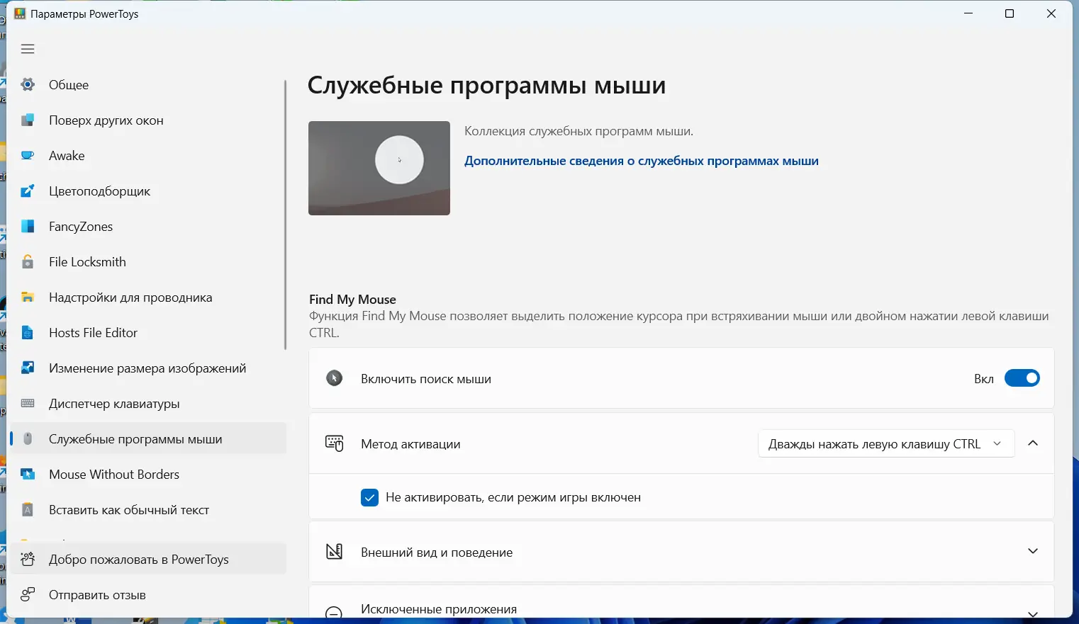Click the Always On Top sidebar icon
Image resolution: width=1079 pixels, height=624 pixels.
click(28, 120)
